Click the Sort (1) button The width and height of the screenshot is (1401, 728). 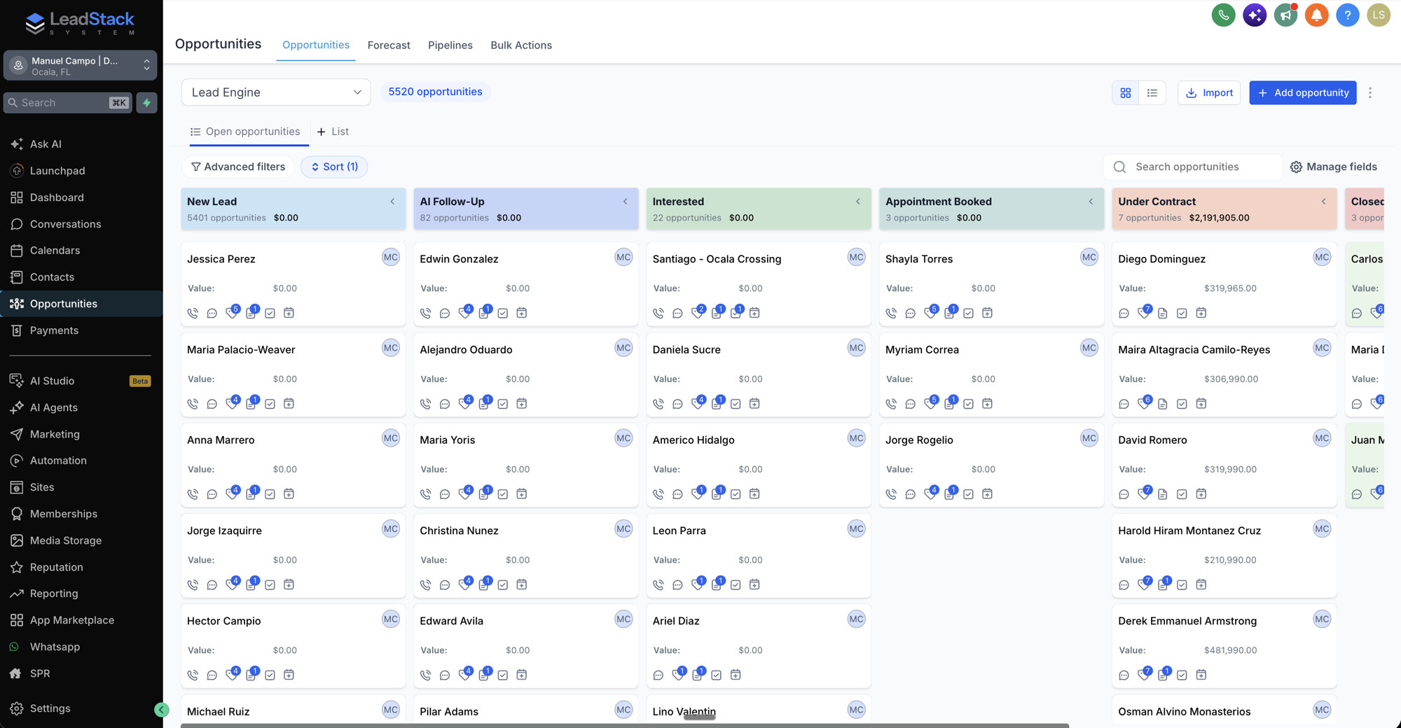click(x=334, y=167)
